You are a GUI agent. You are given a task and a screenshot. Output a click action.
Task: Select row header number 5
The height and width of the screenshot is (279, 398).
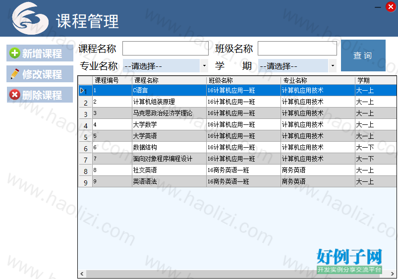coord(85,136)
